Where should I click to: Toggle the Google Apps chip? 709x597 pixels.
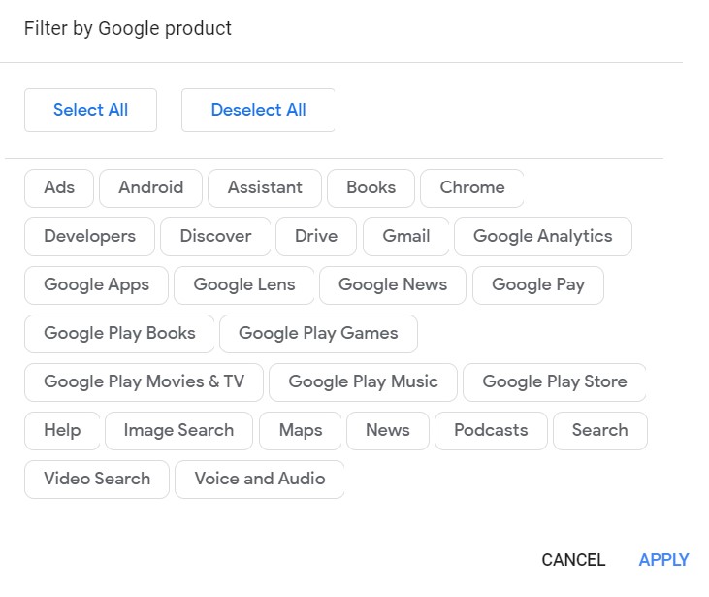tap(96, 284)
